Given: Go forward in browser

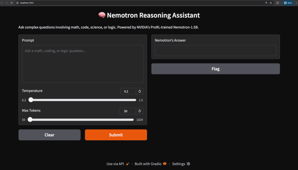Looking at the screenshot, I should click(7, 3).
